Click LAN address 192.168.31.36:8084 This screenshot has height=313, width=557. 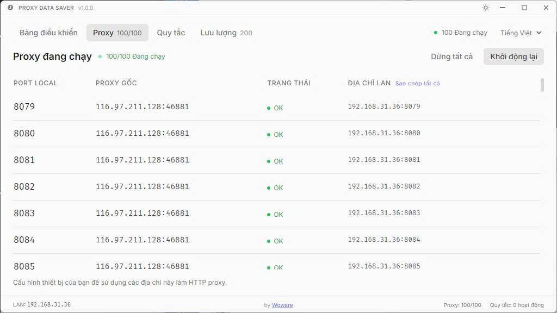384,239
